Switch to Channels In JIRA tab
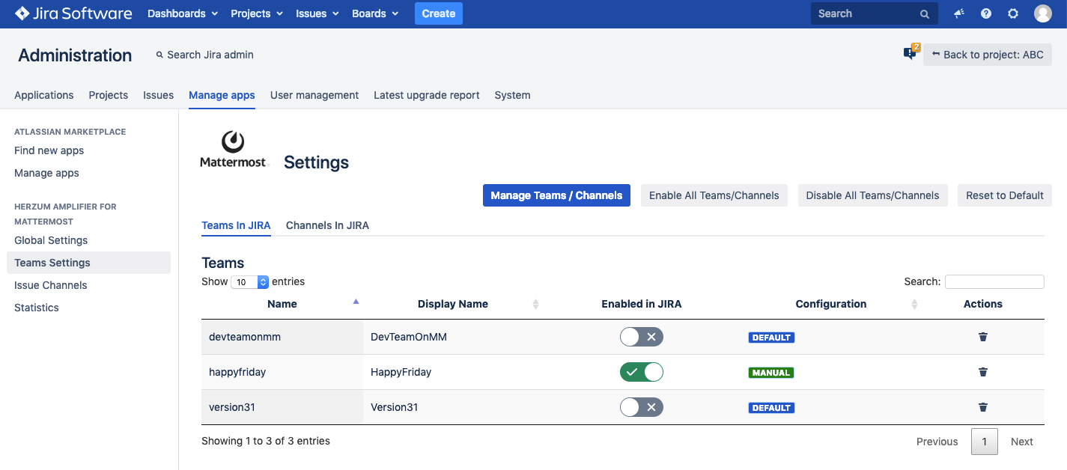The width and height of the screenshot is (1067, 470). 327,225
